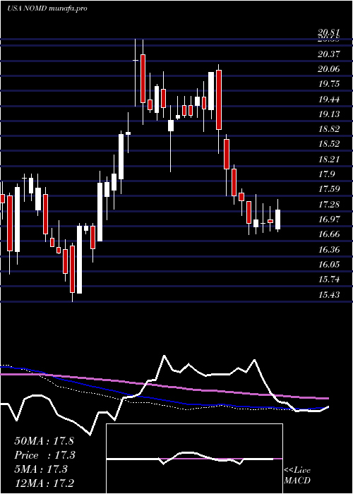
Task: Click the 12MA : 17.2 readout
Action: pos(44,483)
